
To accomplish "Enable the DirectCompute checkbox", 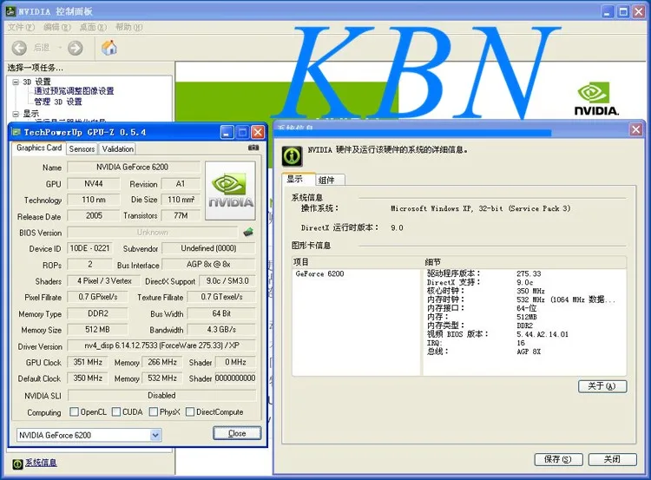I will point(190,411).
